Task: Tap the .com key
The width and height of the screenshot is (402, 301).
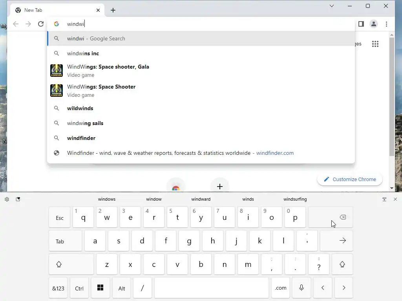Action: click(280, 288)
